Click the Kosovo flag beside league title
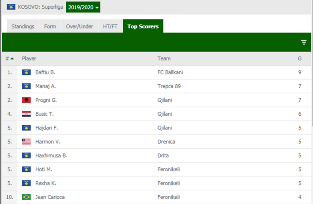This screenshot has width=313, height=204. coord(11,7)
